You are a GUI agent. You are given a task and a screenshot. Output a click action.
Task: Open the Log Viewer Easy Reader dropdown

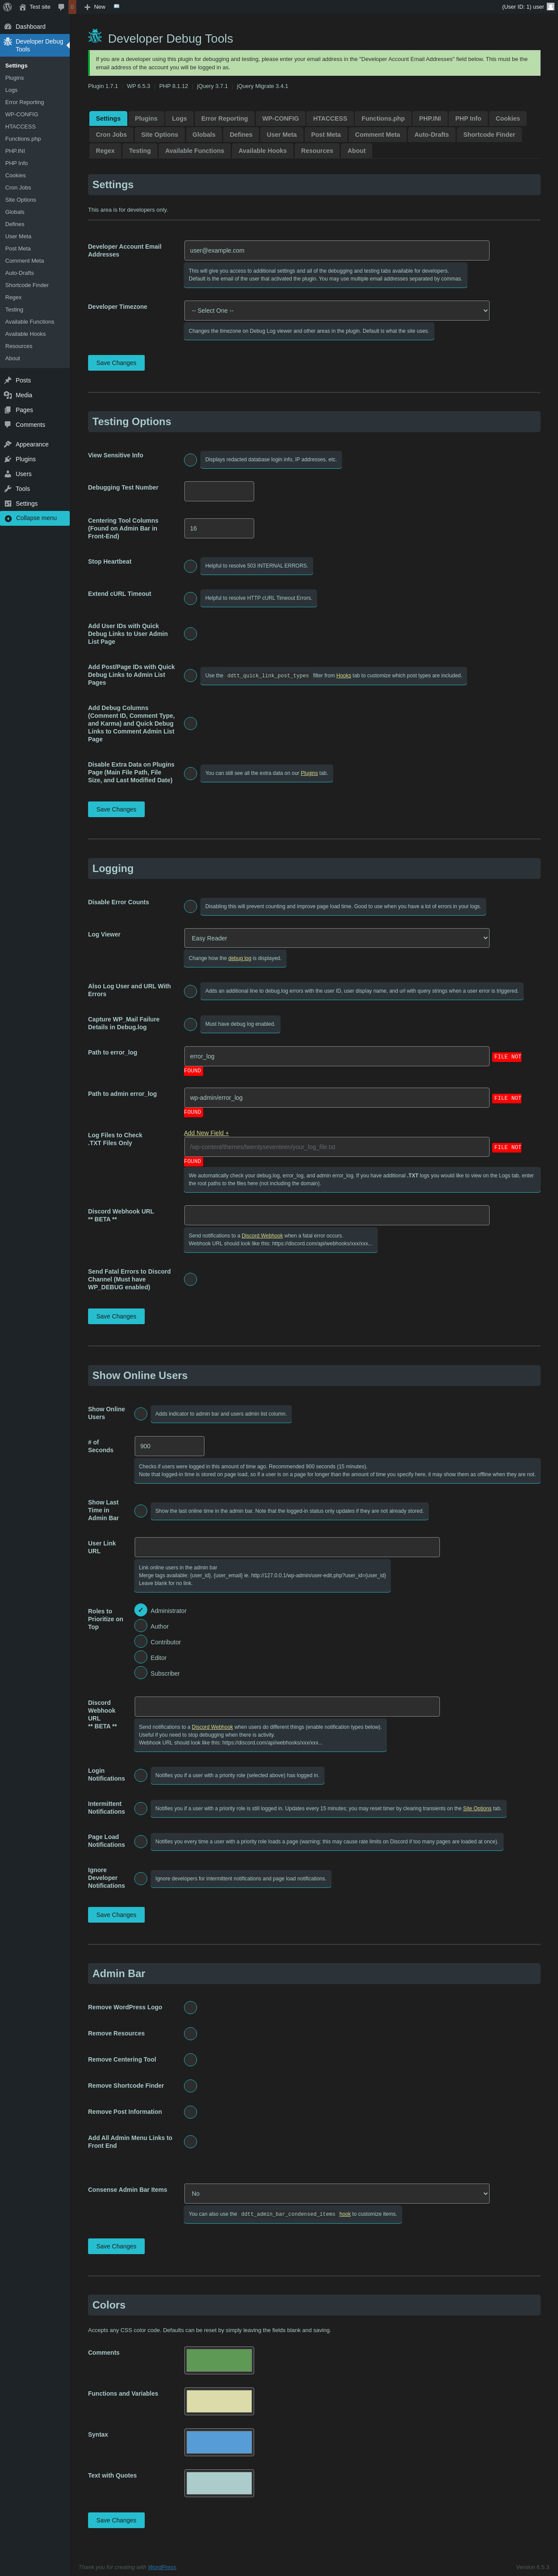pos(336,938)
